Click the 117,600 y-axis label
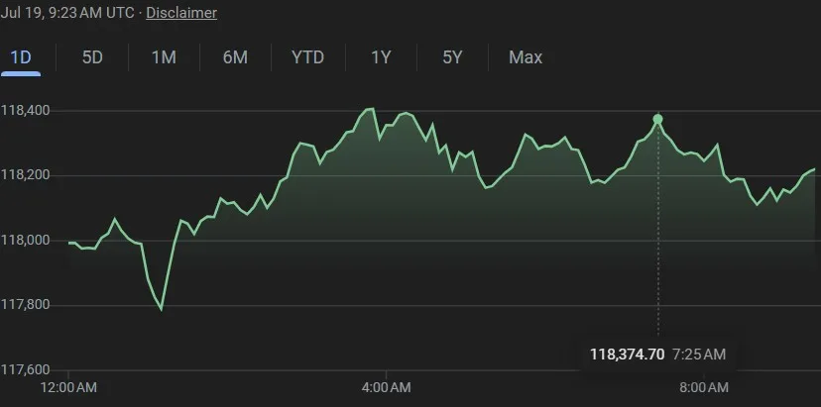The height and width of the screenshot is (407, 821). (27, 370)
